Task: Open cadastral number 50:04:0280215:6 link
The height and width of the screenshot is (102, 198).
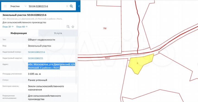Action: 37,52
